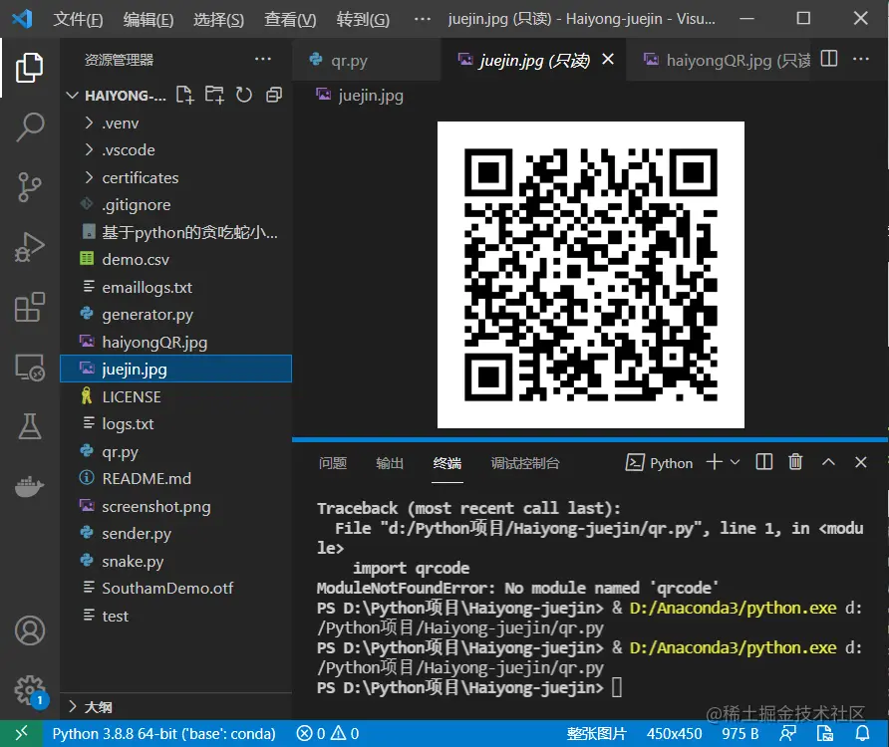Viewport: 889px width, 747px height.
Task: Open the Explorer view in activity bar
Action: (30, 68)
